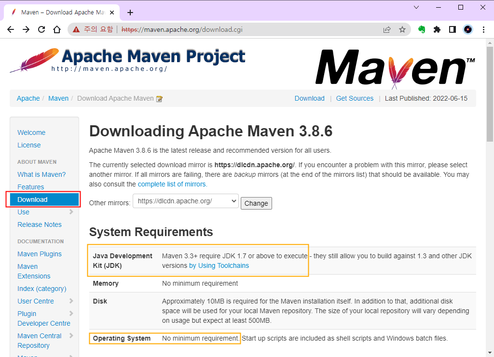Open the Maven breadcrumb link
This screenshot has height=357, width=494.
coord(58,98)
